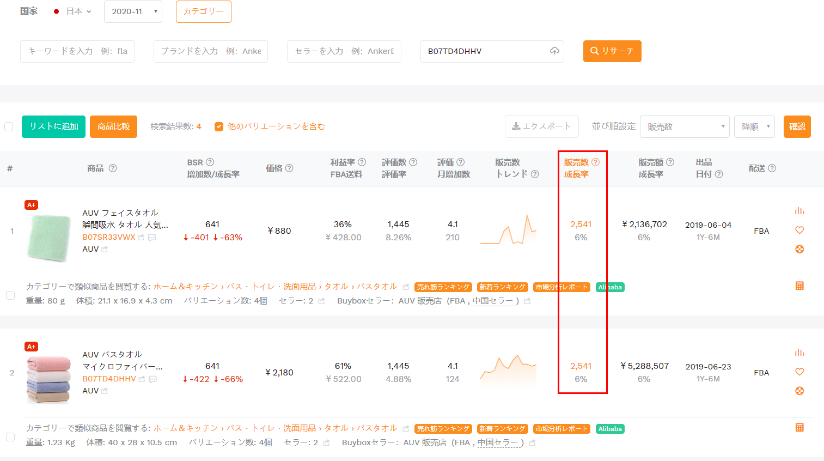
Task: Open calculator icon in AUV フェイスタオル details
Action: coord(799,286)
